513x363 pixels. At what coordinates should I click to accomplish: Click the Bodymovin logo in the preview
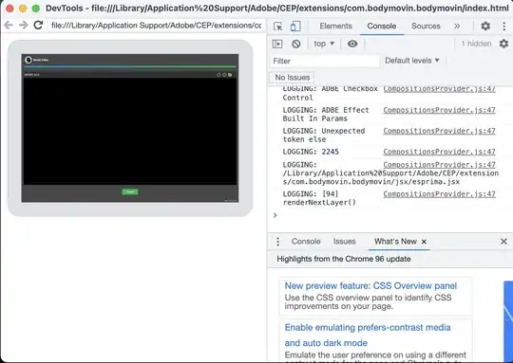coord(28,60)
